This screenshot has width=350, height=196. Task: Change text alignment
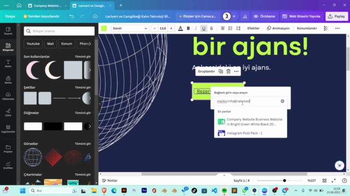223,28
